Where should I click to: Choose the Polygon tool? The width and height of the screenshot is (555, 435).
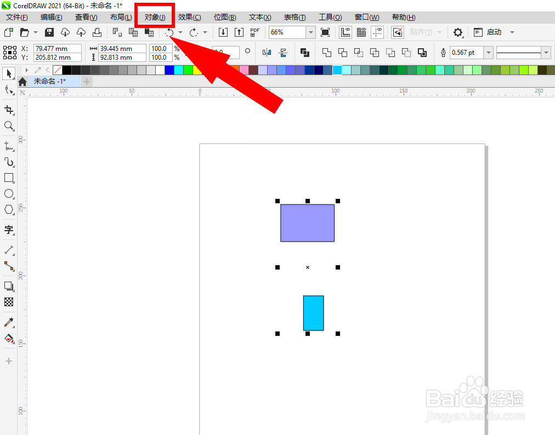[x=8, y=209]
